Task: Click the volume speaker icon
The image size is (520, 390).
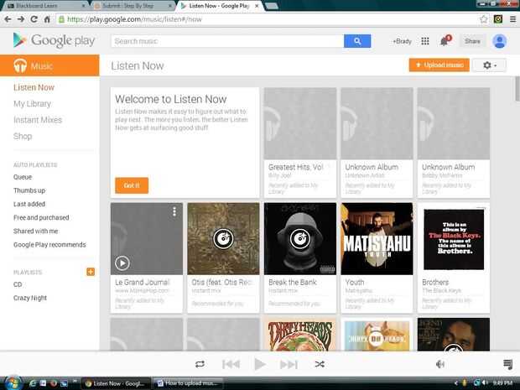Action: tap(440, 364)
